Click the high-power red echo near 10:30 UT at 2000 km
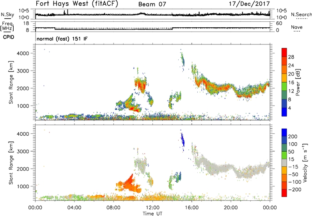The height and width of the screenshot is (216, 312). (140, 85)
